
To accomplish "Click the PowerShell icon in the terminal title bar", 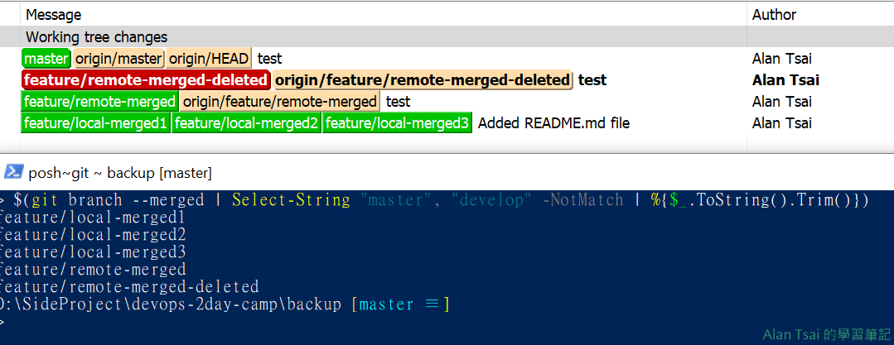I will [x=12, y=172].
